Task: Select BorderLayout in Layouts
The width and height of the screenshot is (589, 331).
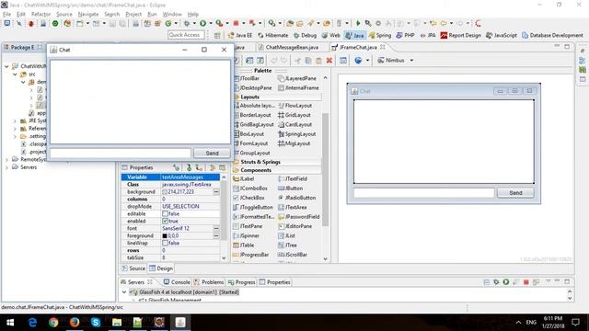Action: 252,115
